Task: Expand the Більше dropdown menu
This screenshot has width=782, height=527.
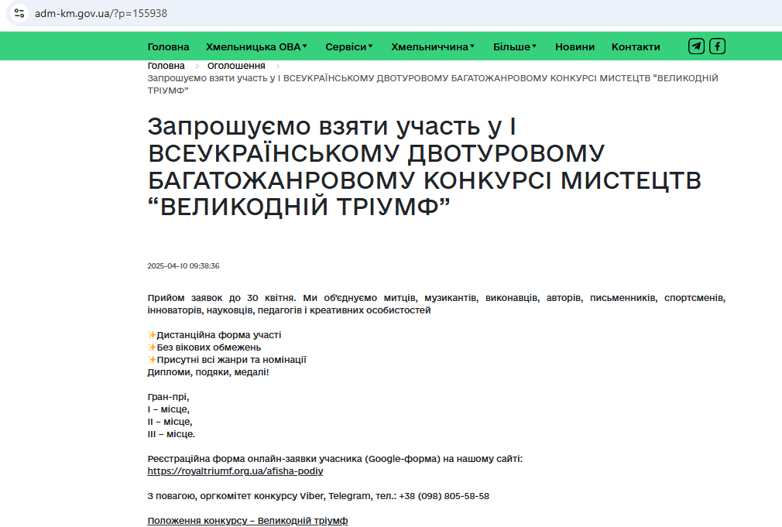Action: click(515, 46)
